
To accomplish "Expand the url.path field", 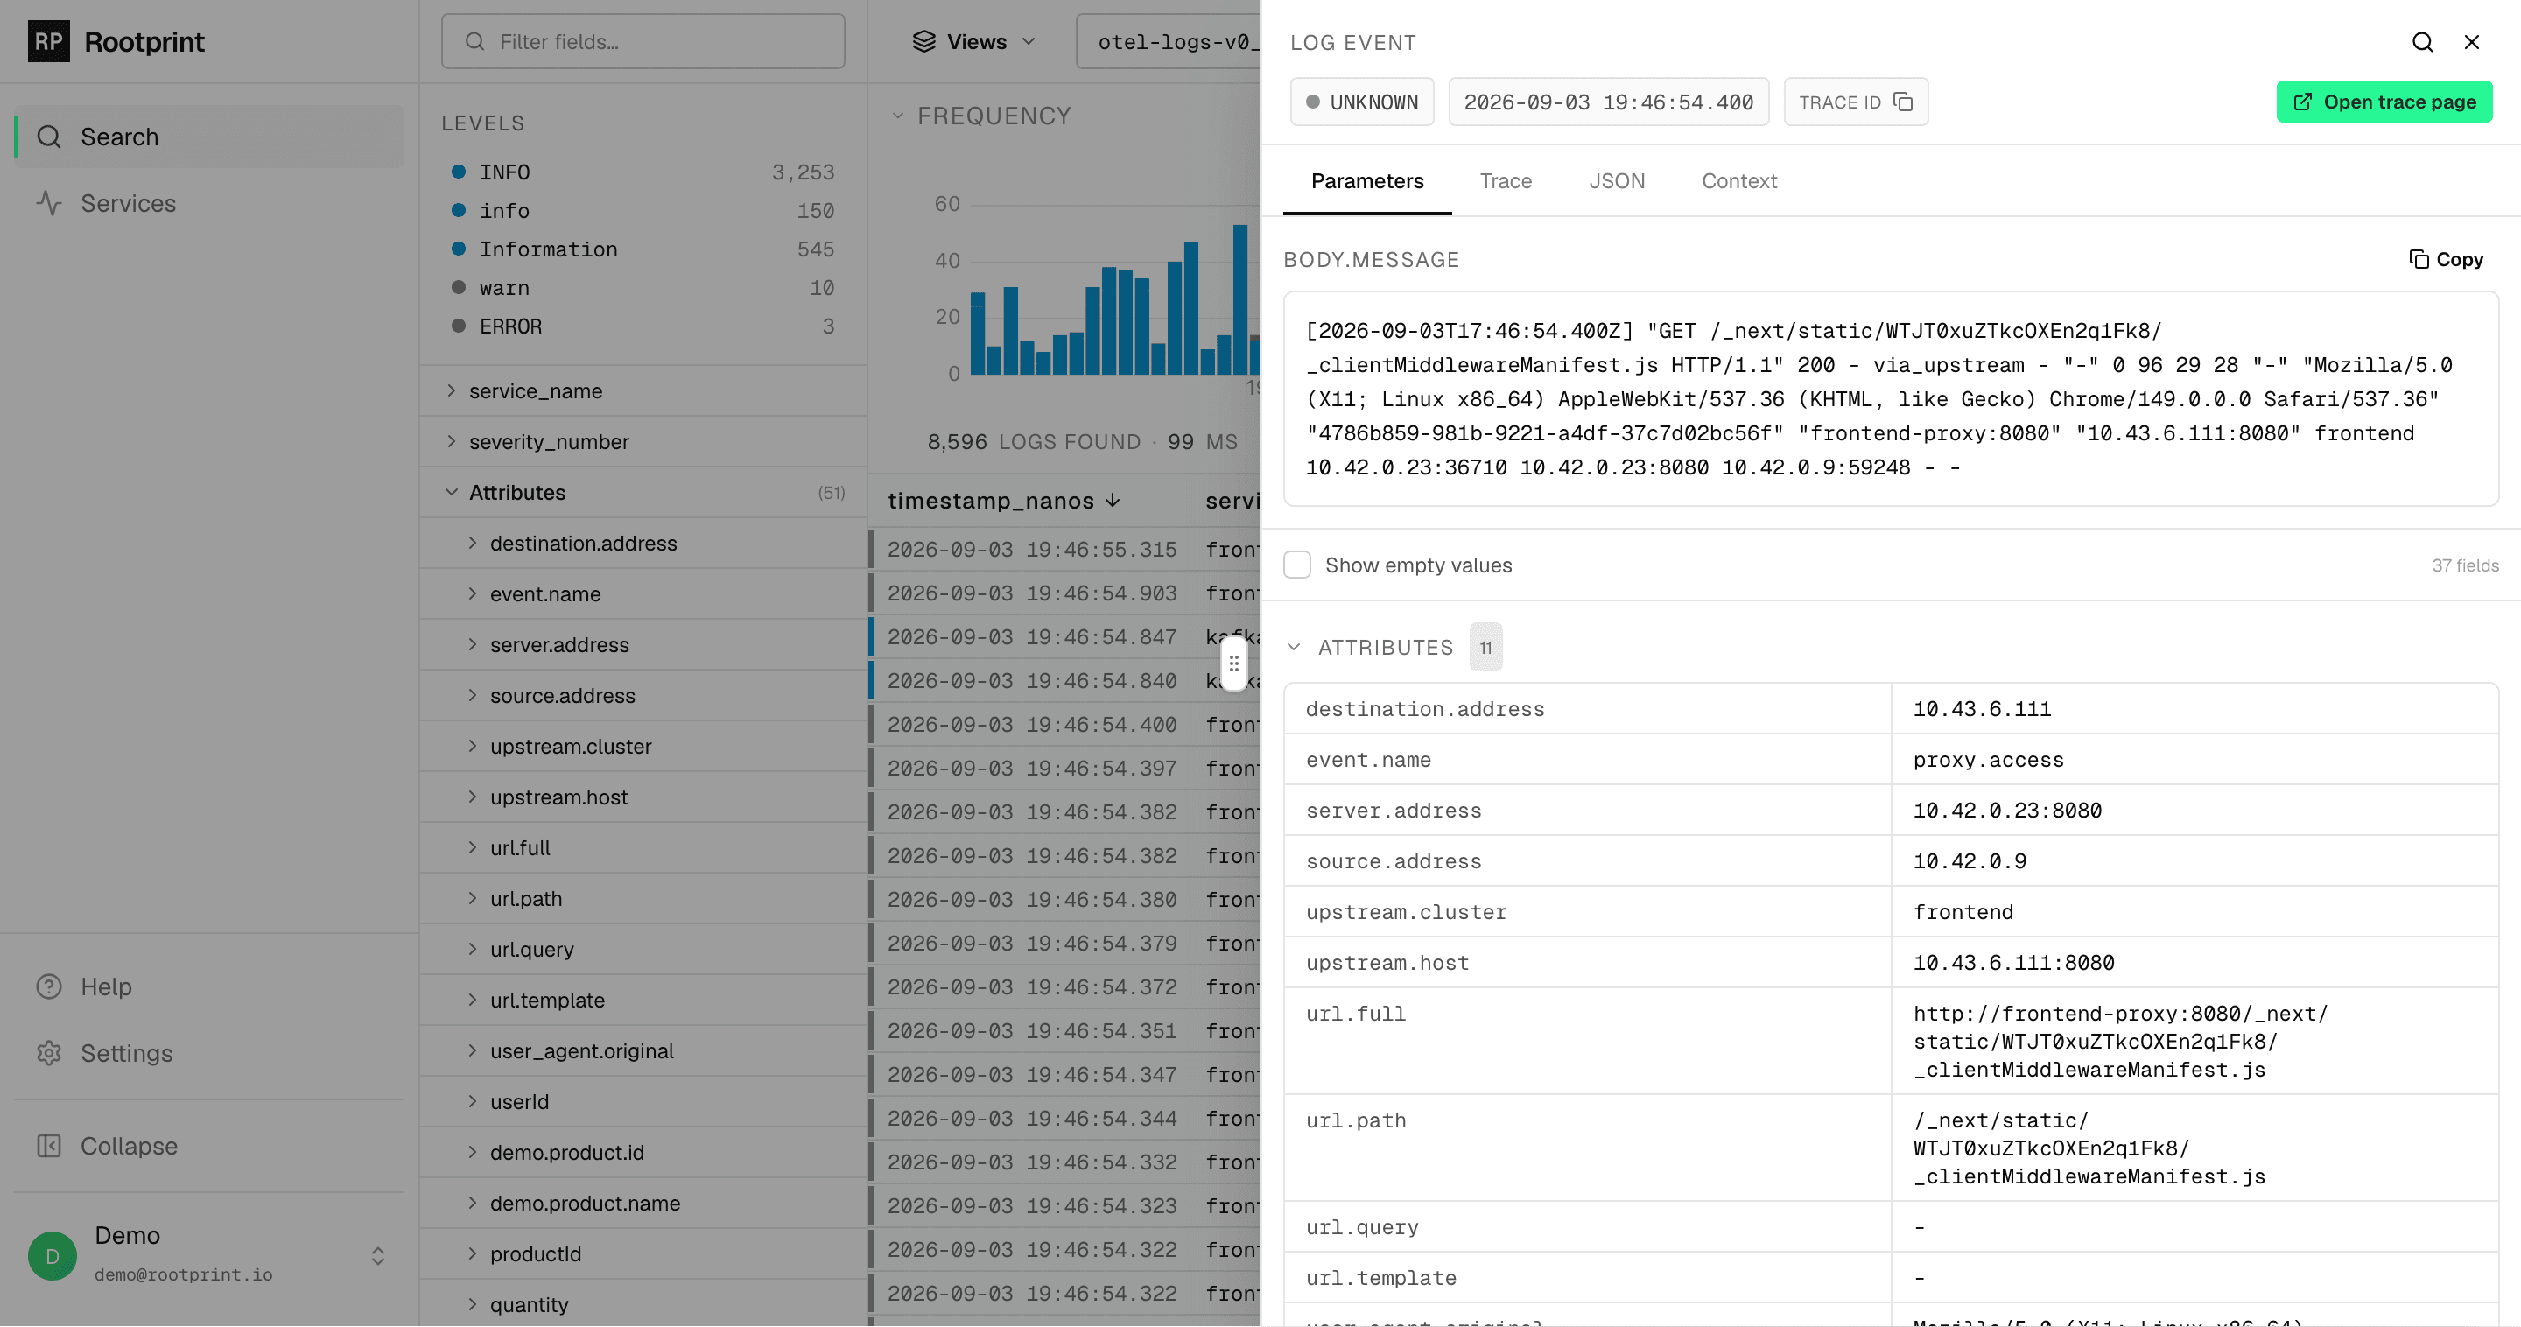I will [643, 898].
